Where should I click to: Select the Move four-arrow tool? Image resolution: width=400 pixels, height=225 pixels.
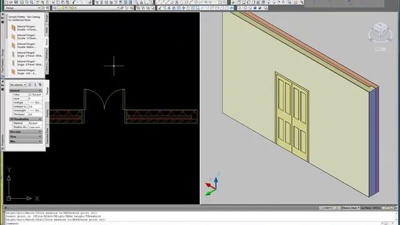tap(183, 8)
